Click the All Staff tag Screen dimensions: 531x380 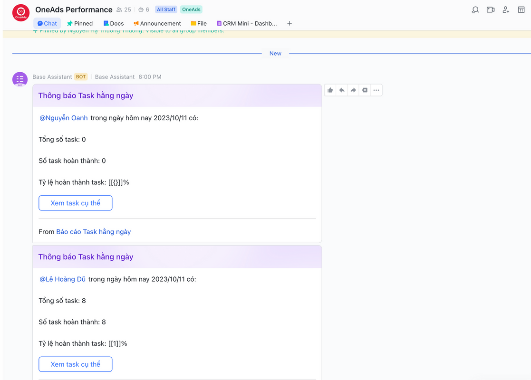click(166, 9)
